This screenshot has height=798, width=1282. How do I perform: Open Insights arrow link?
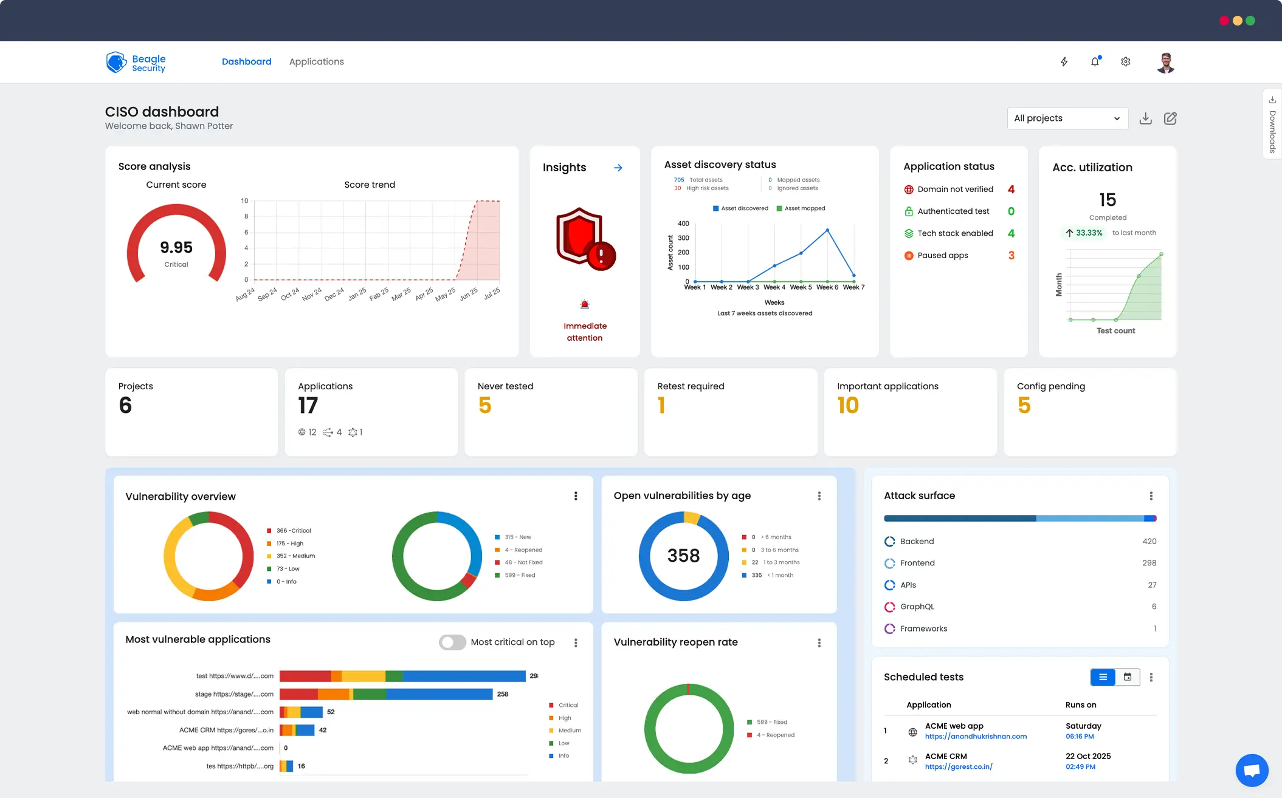coord(618,168)
